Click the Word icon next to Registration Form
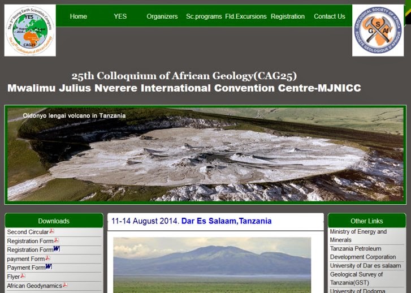 (57, 249)
